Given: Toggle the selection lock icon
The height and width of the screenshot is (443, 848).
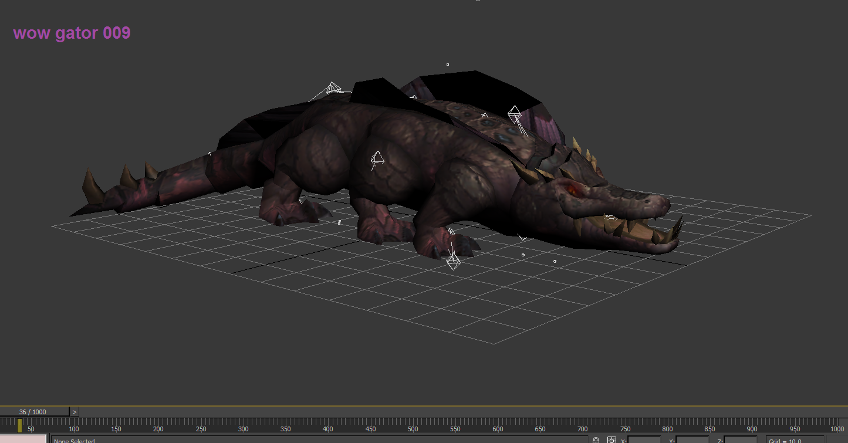Looking at the screenshot, I should 596,440.
